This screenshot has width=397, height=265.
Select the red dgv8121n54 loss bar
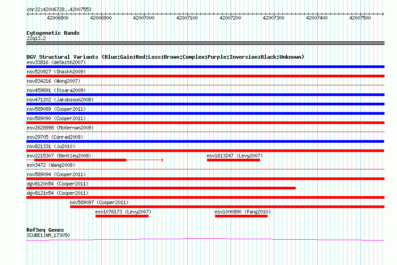pos(205,197)
